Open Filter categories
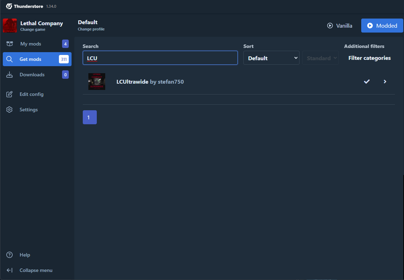 click(x=370, y=58)
